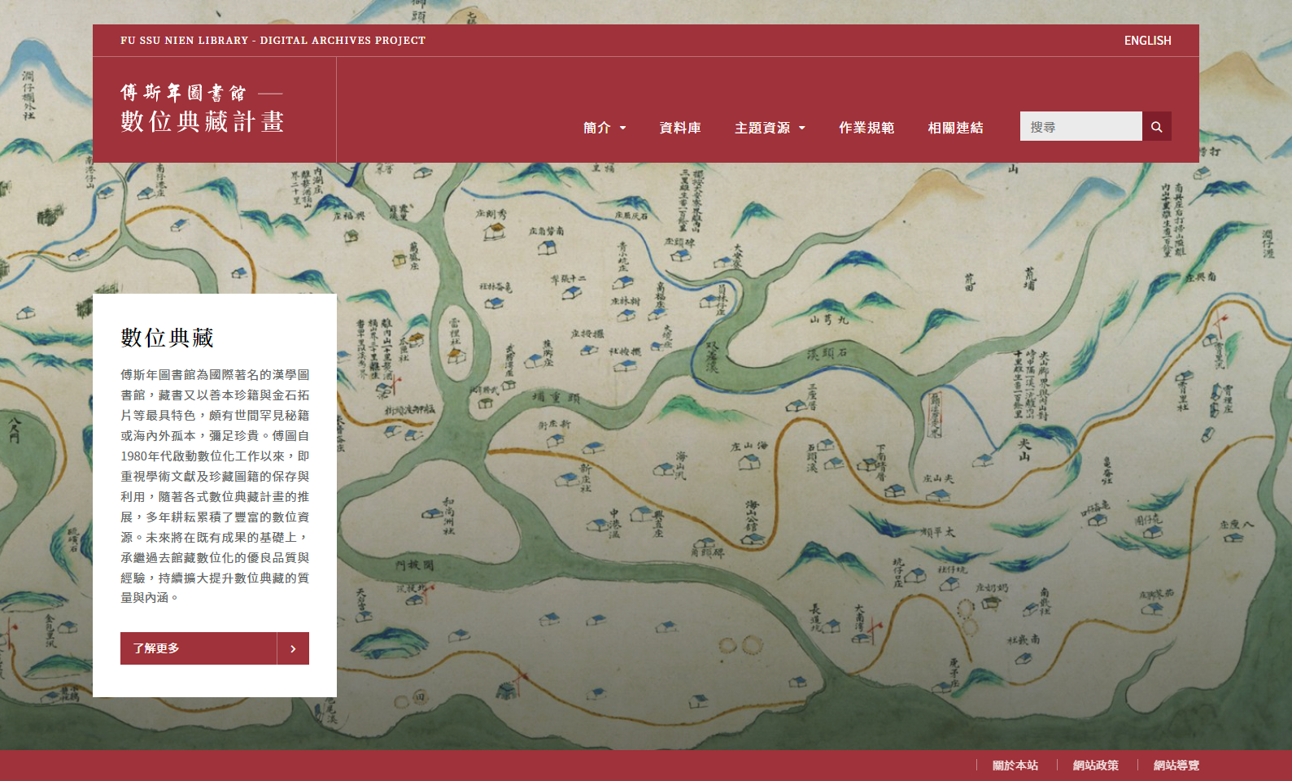1292x781 pixels.
Task: Click the 數位典藏 heading
Action: (168, 338)
